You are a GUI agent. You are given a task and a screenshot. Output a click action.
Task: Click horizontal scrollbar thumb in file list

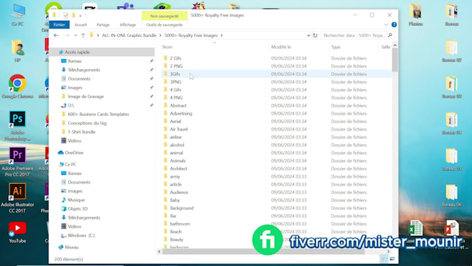pyautogui.click(x=263, y=251)
